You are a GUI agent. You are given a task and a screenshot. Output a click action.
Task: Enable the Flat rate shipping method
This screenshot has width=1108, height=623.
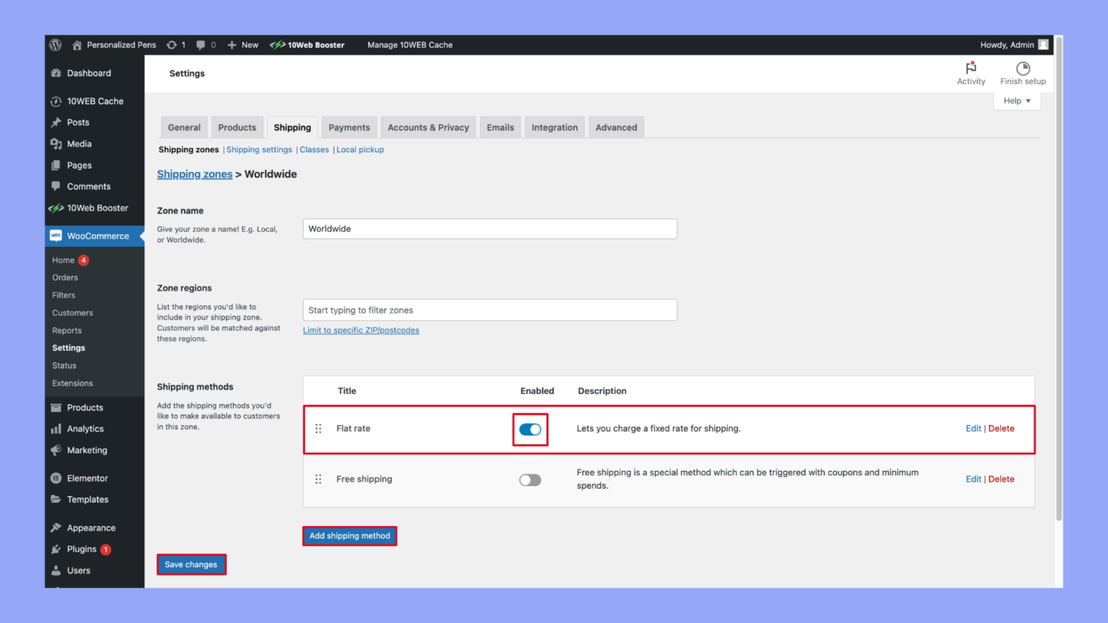pos(530,429)
